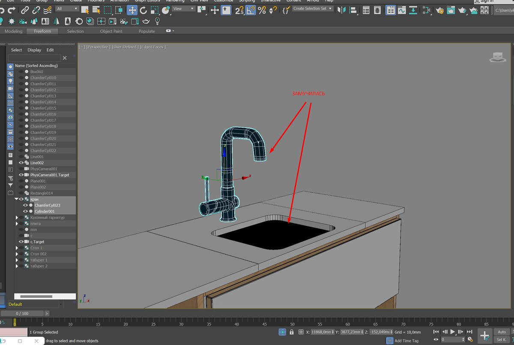Open the Selection ribbon tab

[75, 31]
